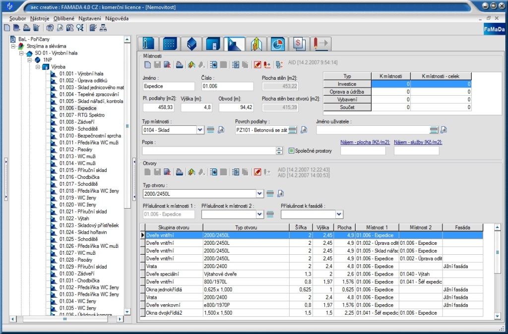Select tree item 01.001 - Výrobní hala
Image resolution: width=508 pixels, height=334 pixels.
click(81, 74)
